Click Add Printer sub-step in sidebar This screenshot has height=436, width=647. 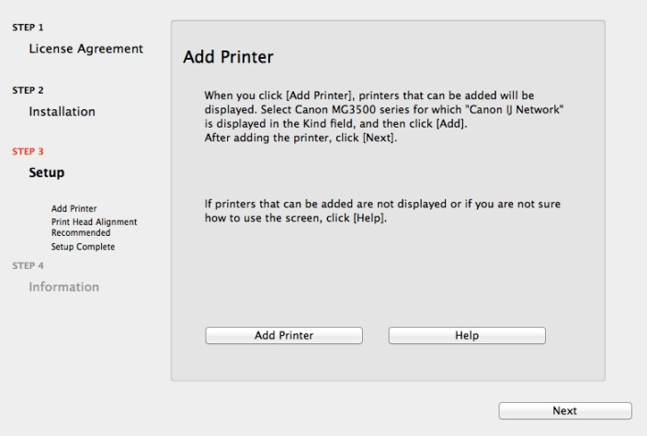click(x=74, y=208)
